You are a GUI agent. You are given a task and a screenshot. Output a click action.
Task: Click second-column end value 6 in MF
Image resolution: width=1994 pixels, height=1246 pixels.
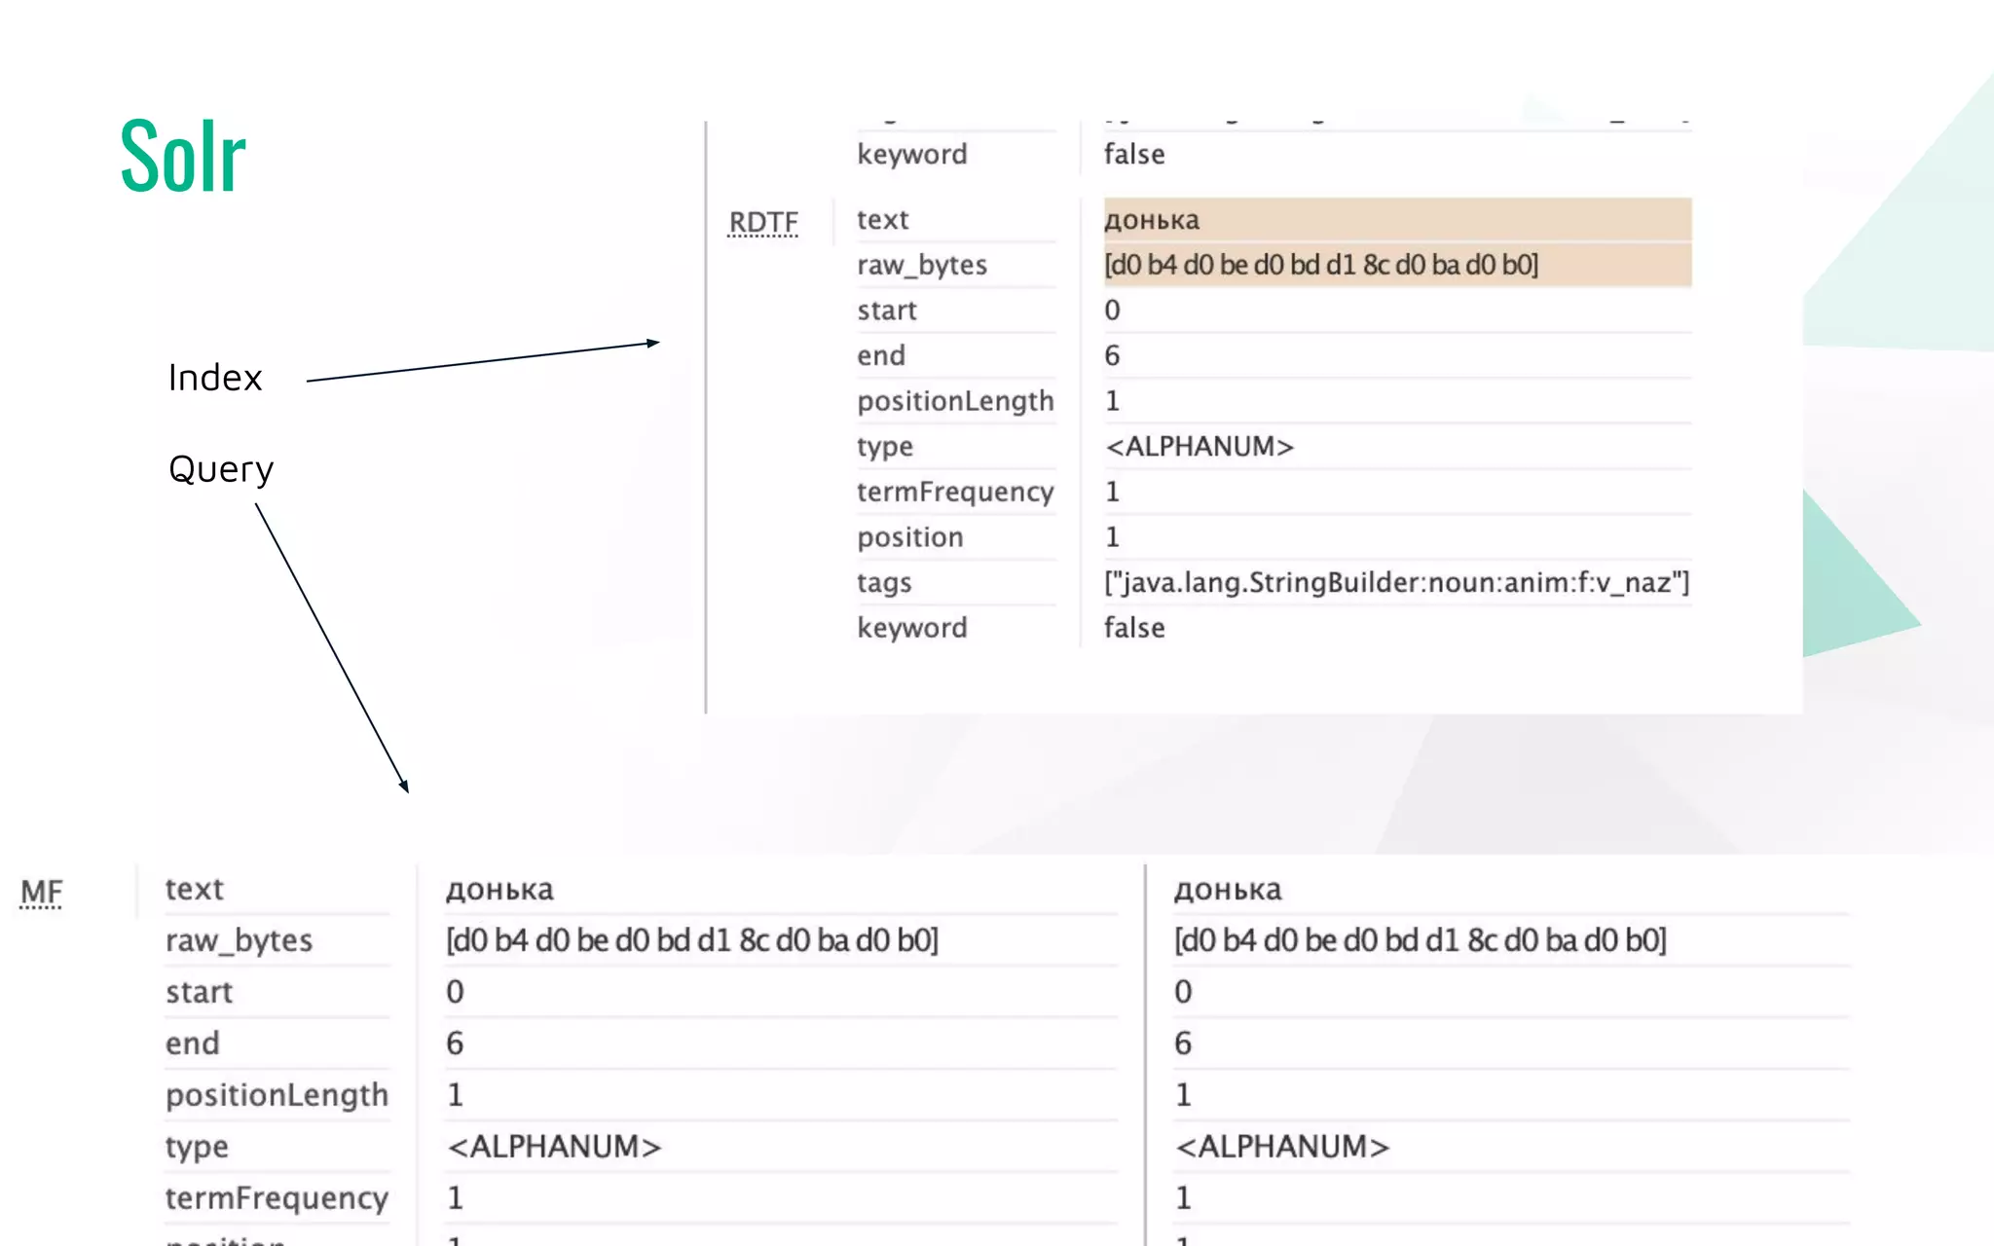tap(1183, 1044)
